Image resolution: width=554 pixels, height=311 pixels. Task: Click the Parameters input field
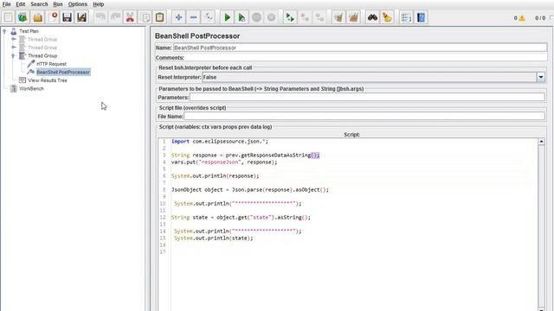click(367, 98)
